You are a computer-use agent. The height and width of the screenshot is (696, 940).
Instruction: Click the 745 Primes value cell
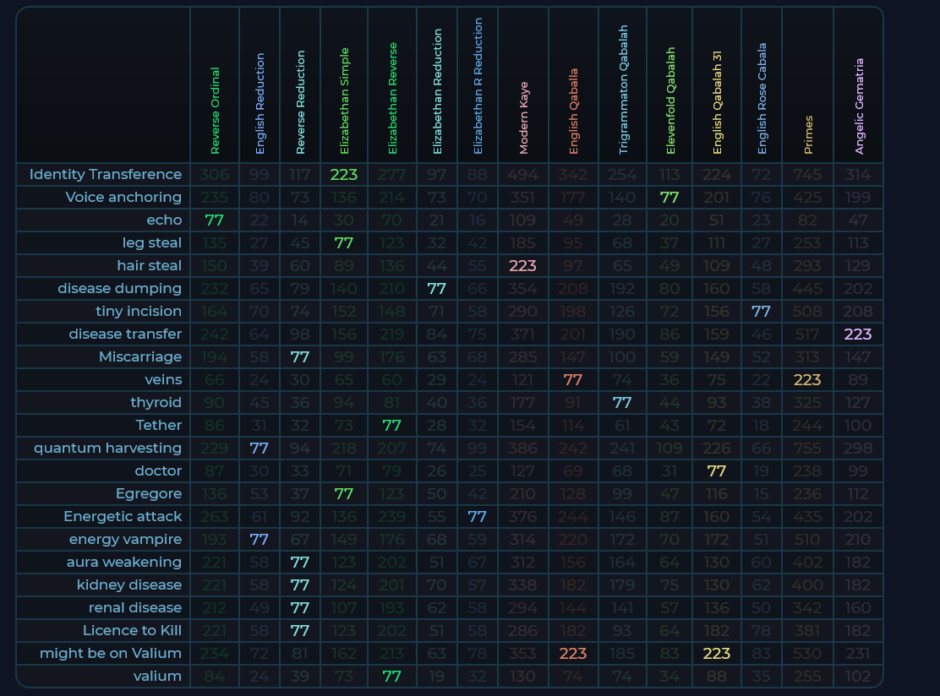pyautogui.click(x=808, y=174)
